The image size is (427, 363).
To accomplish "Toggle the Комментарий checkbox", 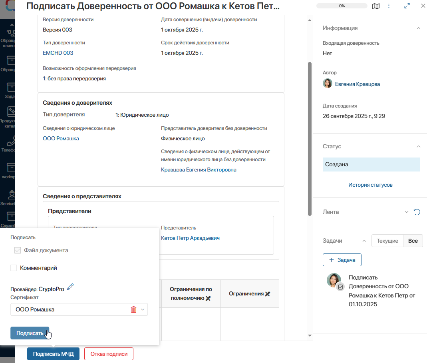I will pos(14,268).
